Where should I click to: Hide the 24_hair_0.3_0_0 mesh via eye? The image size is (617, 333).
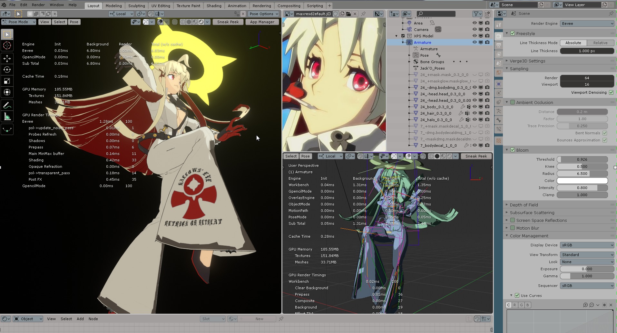(475, 113)
